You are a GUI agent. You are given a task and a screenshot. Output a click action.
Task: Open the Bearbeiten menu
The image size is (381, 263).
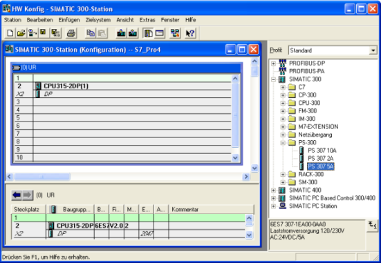click(x=40, y=20)
